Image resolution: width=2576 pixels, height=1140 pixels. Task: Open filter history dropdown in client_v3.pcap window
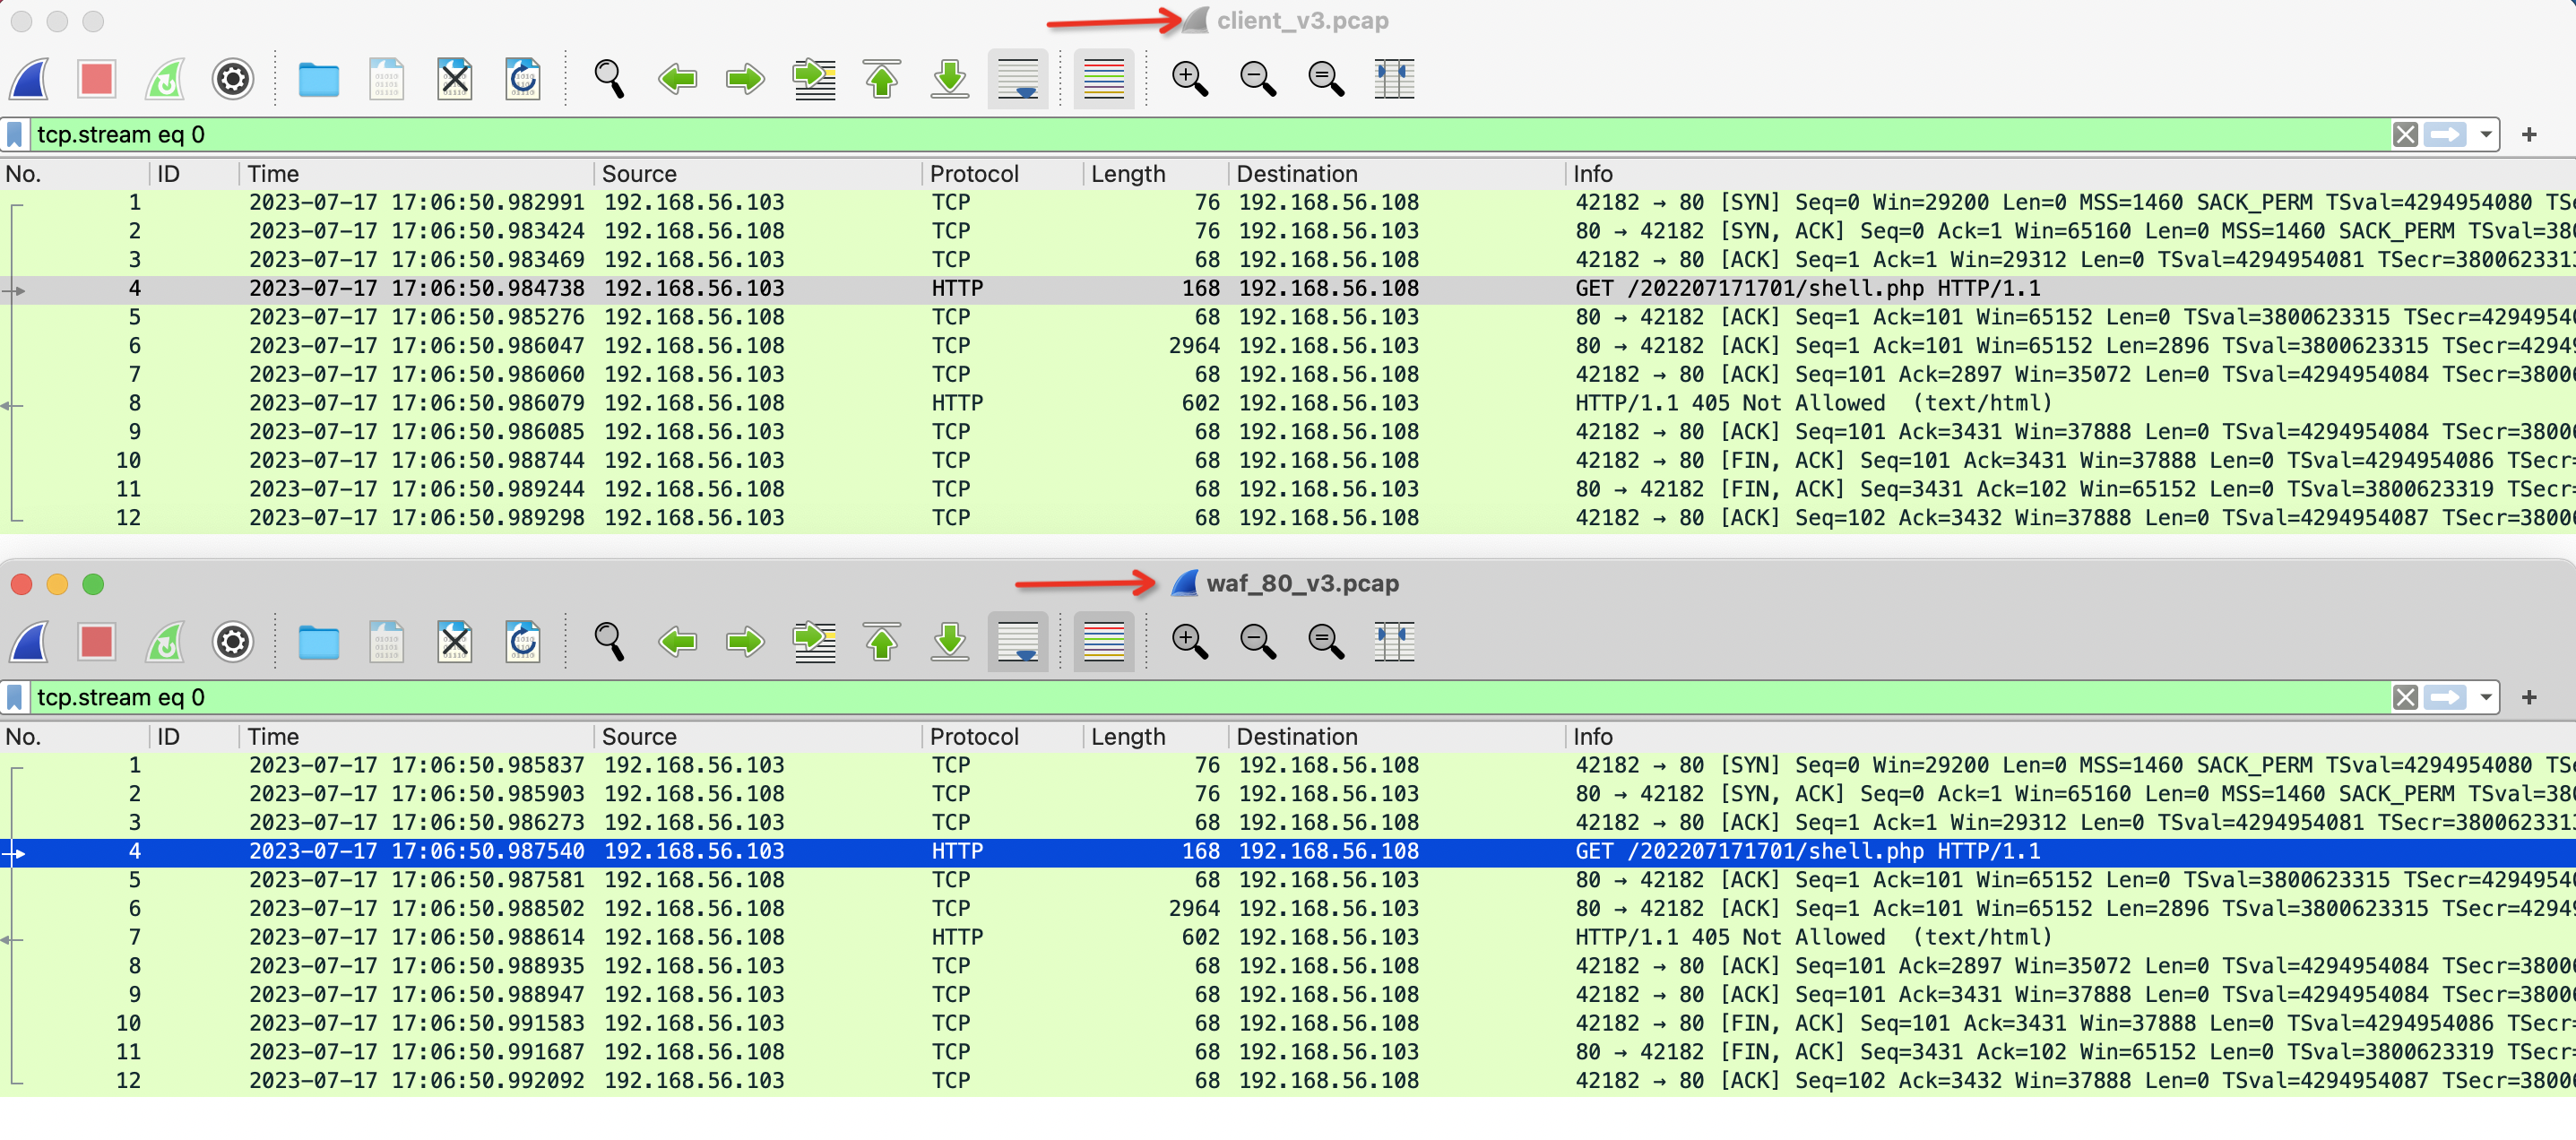pyautogui.click(x=2485, y=135)
